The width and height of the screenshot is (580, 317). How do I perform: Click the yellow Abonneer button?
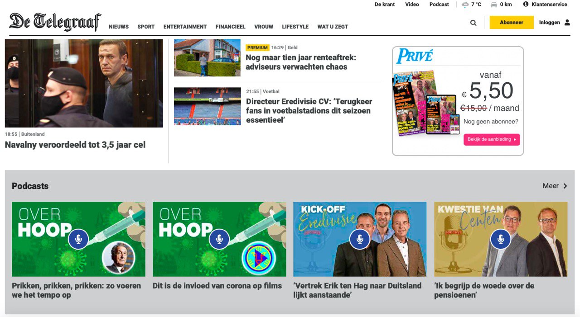512,22
